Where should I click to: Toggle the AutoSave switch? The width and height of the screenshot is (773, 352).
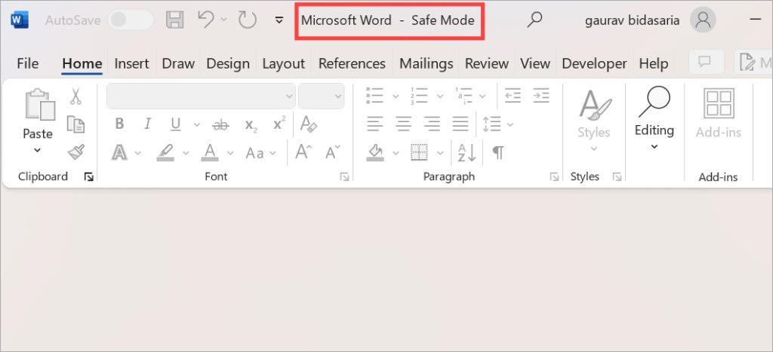coord(130,20)
